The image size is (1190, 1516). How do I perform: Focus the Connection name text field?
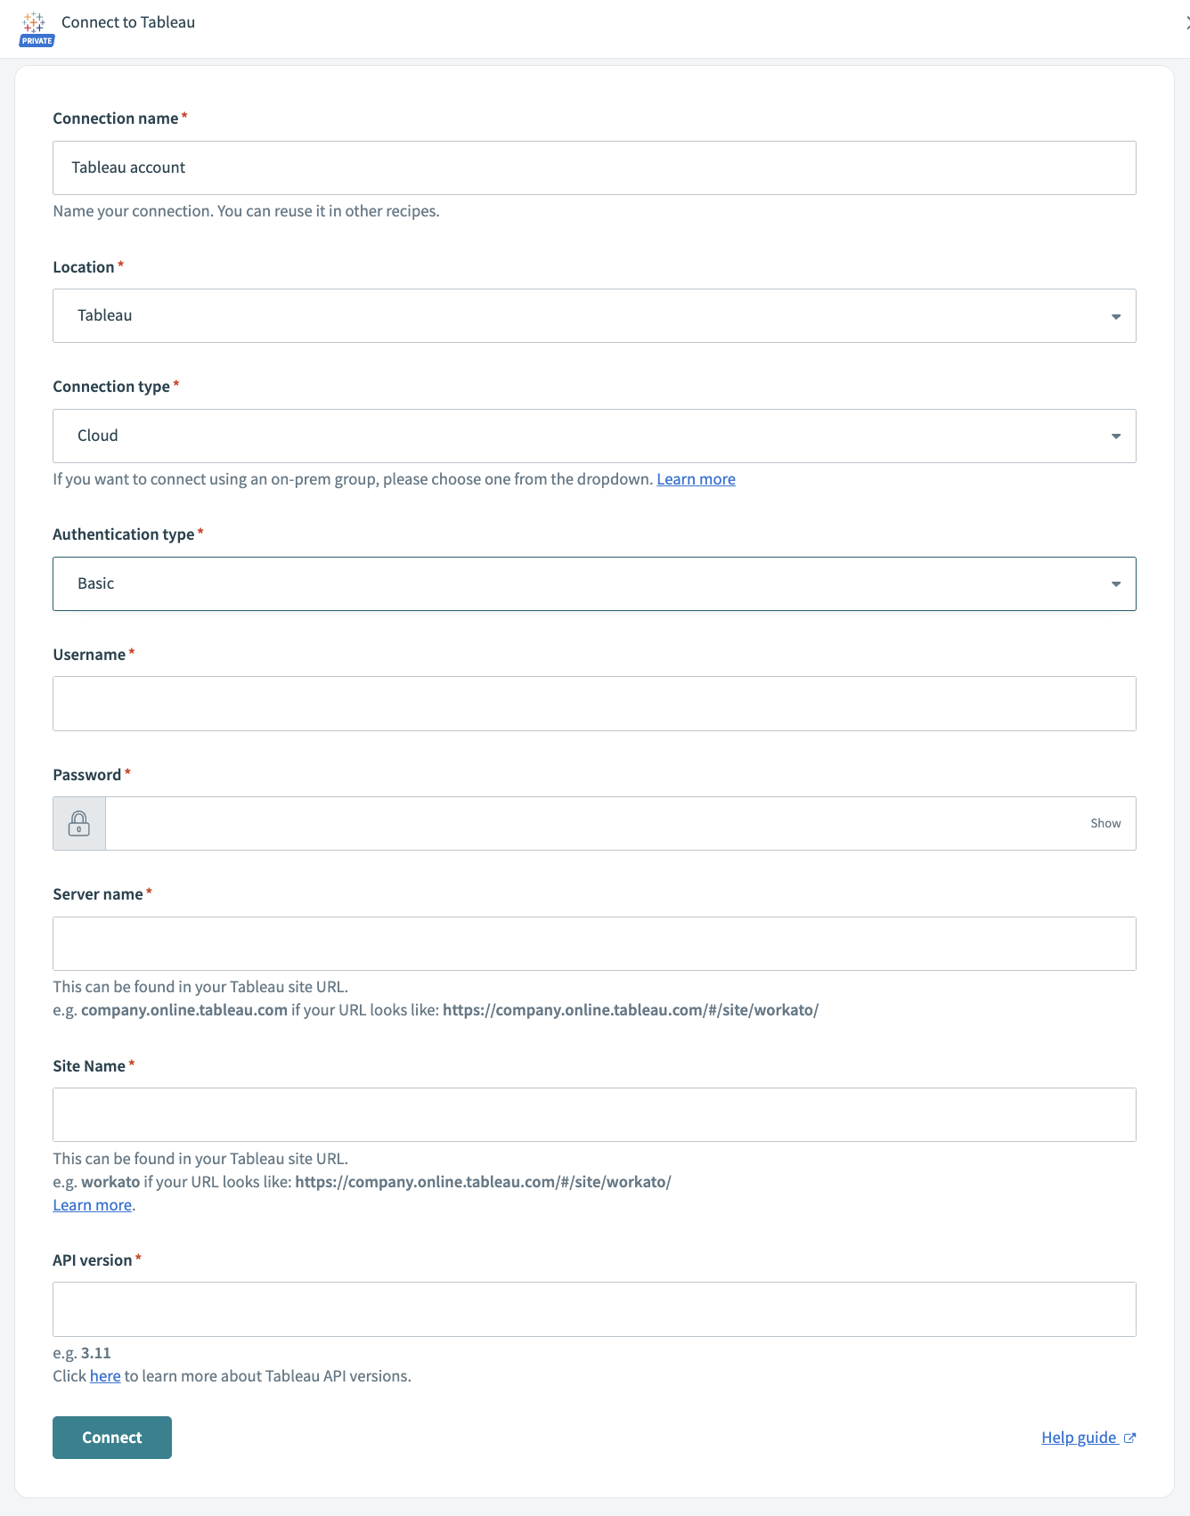point(593,168)
